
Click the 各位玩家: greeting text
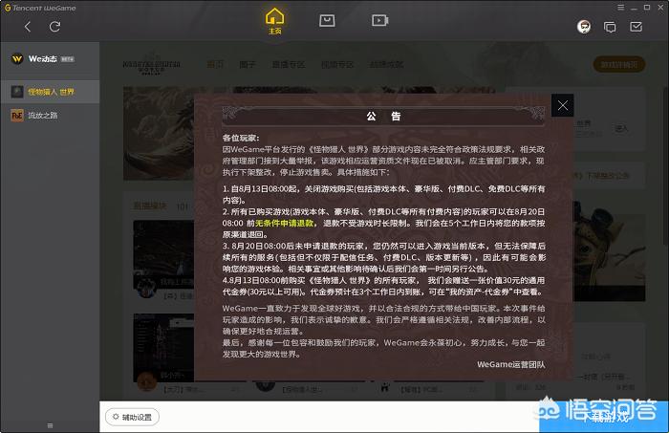pyautogui.click(x=241, y=138)
